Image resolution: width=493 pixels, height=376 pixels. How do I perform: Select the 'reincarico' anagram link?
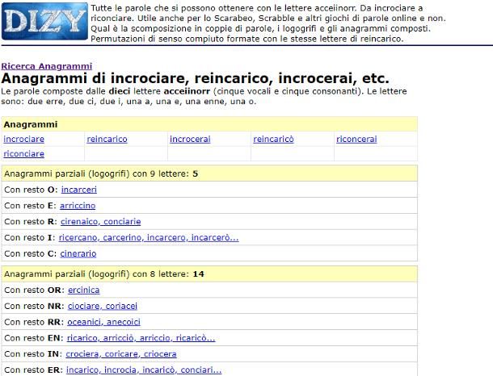[x=107, y=140]
